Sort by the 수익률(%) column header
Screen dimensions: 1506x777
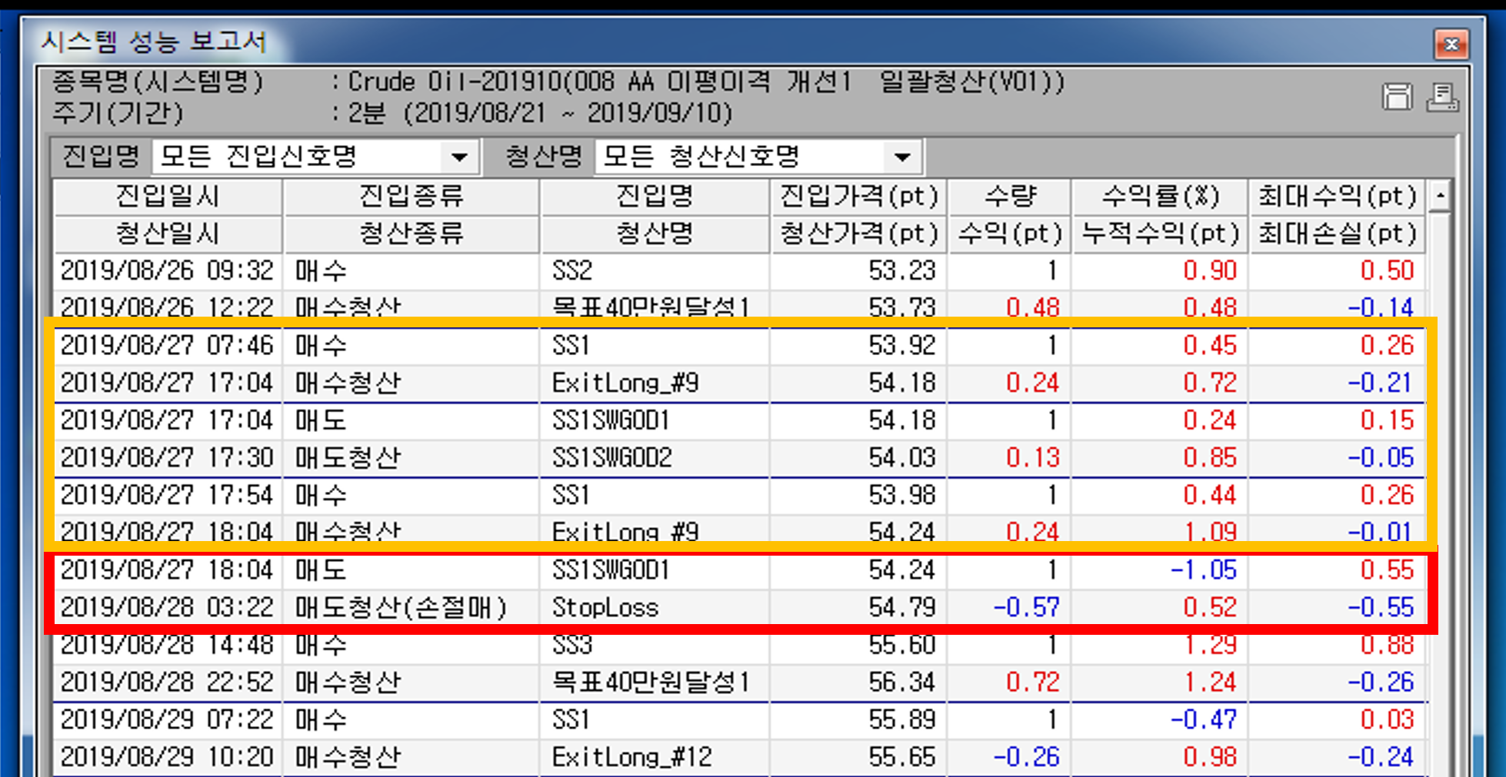click(x=1160, y=197)
